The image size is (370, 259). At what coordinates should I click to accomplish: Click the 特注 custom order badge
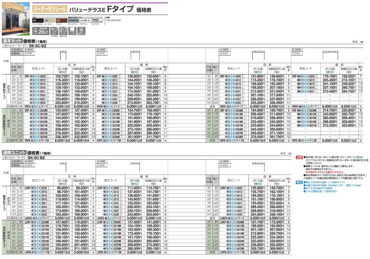(299, 182)
